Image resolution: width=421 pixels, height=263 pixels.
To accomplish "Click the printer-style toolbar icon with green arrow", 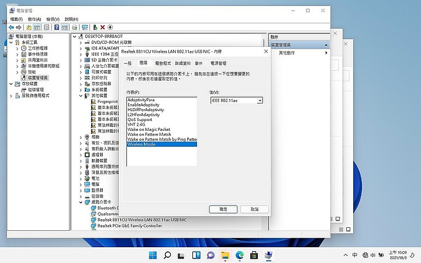I will [75, 27].
